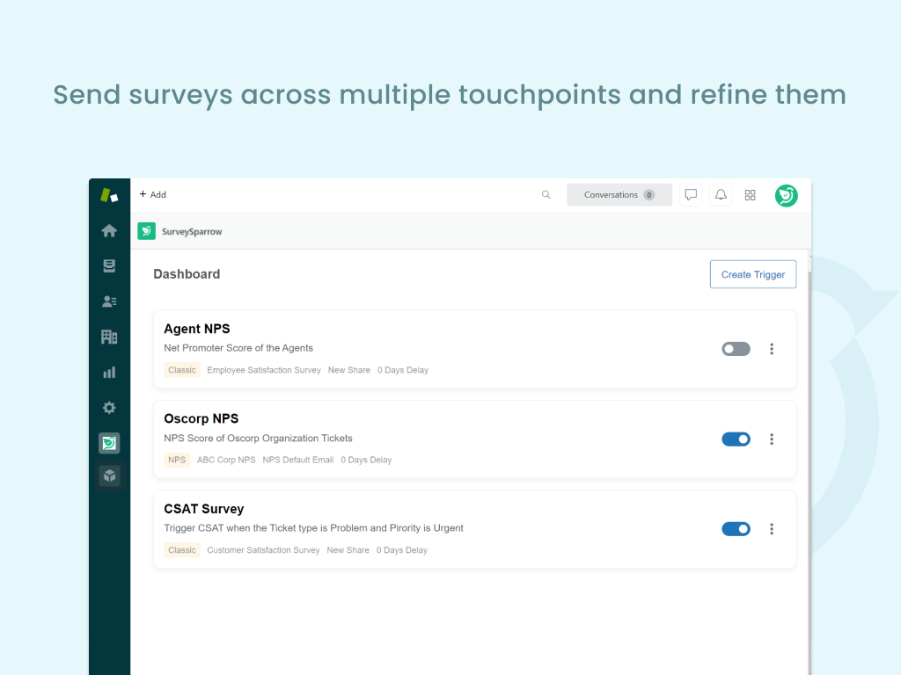Open the Conversations button

pos(619,195)
